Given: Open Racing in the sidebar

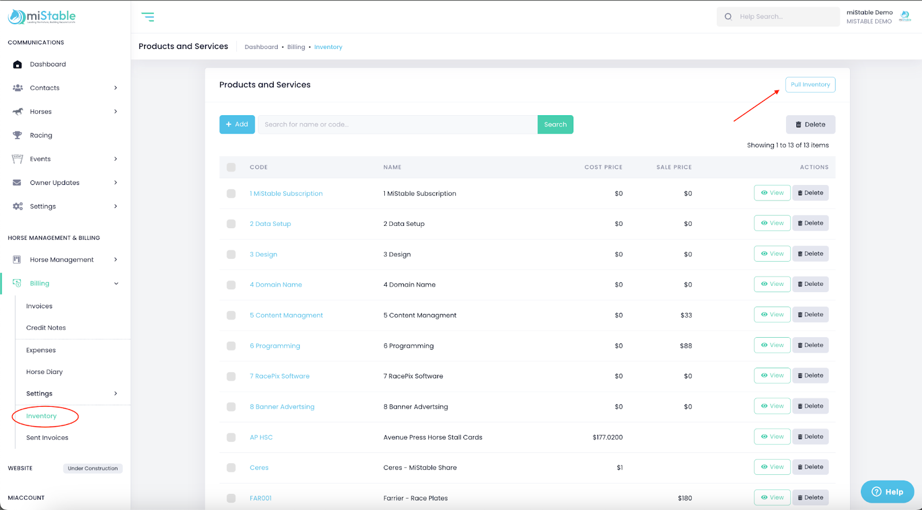Looking at the screenshot, I should pos(41,135).
